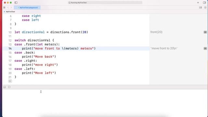Screen dimensions: 208x117
Task: Click inside the console output area
Action: [x=105, y=103]
